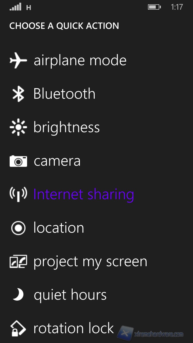The width and height of the screenshot is (193, 343).
Task: Tap the battery indicator in status bar
Action: 154,7
